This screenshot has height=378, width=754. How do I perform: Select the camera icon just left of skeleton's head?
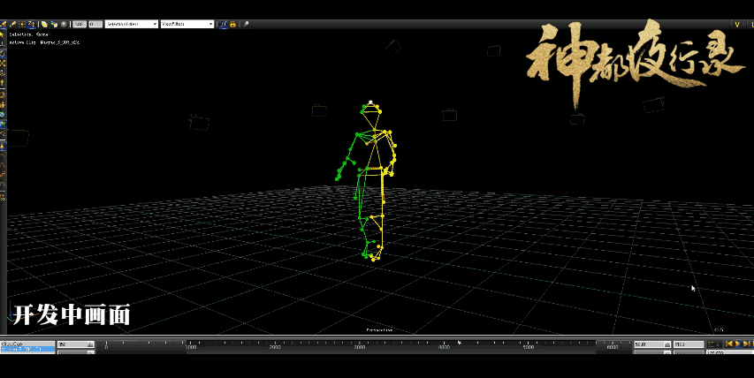[319, 110]
